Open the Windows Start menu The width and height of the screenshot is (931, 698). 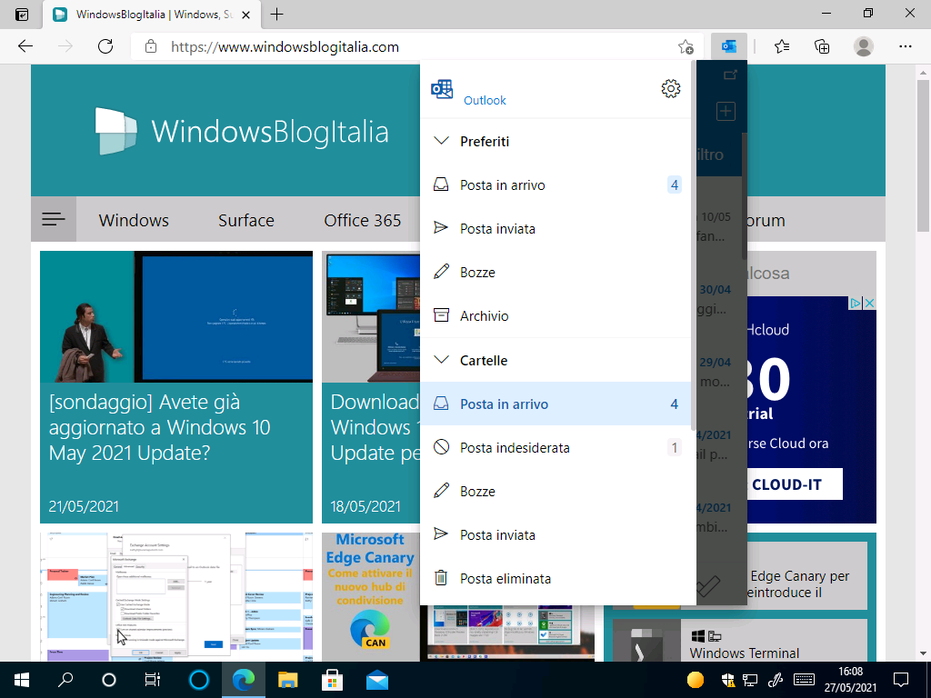(x=22, y=680)
